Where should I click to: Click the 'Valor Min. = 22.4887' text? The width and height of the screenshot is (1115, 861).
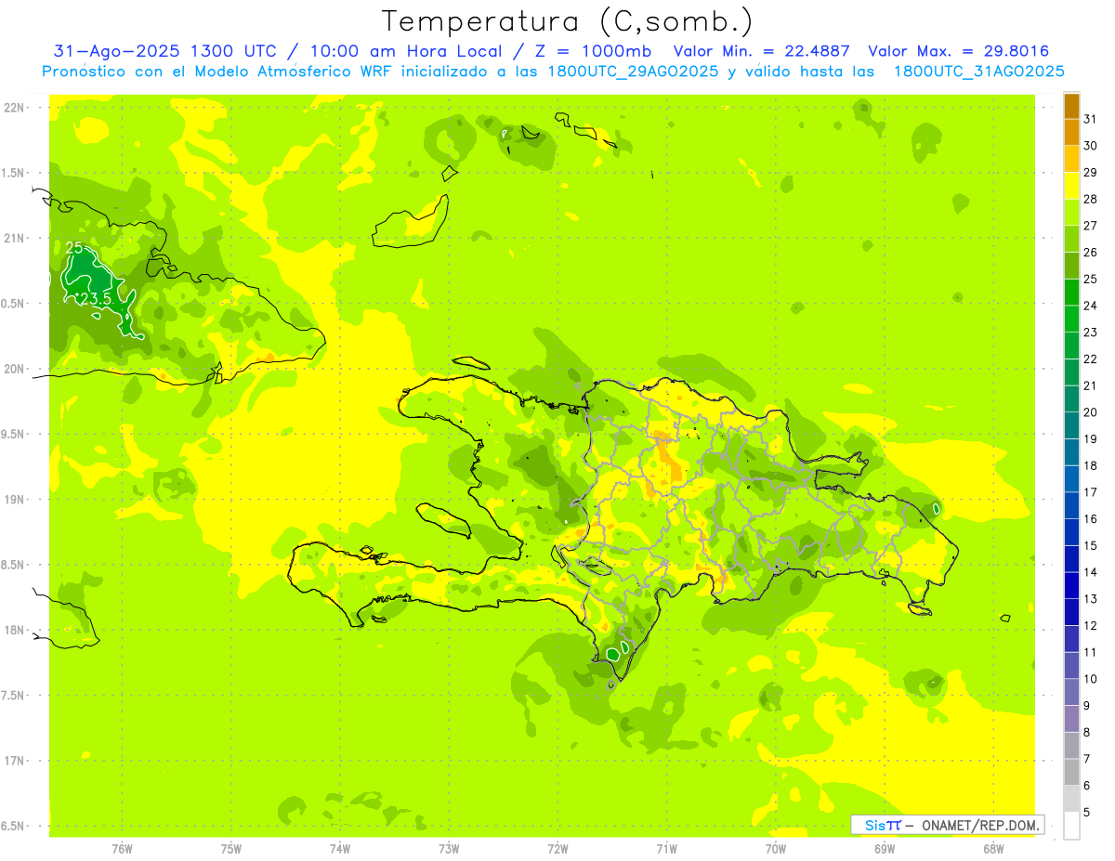tap(760, 51)
